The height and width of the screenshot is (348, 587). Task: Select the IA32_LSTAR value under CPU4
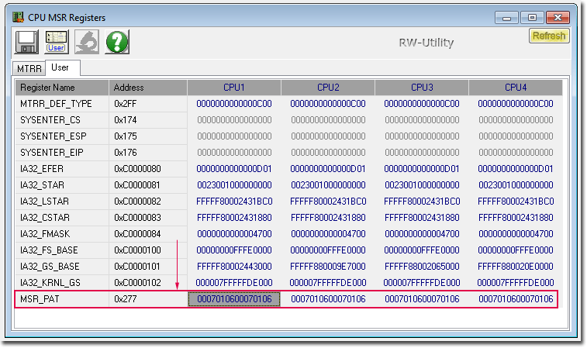[x=516, y=202]
